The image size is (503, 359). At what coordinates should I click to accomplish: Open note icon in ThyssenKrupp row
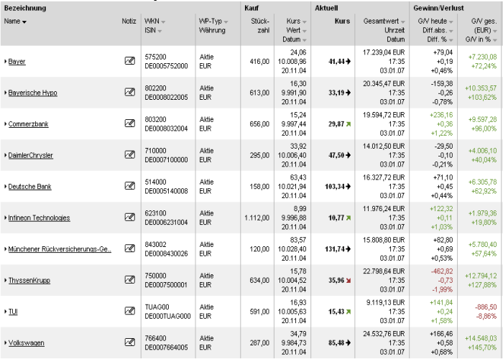pos(129,279)
